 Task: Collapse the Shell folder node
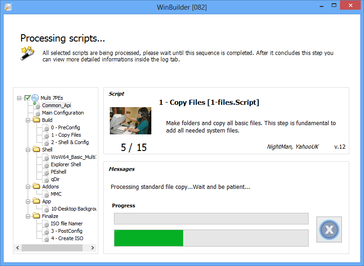point(28,150)
